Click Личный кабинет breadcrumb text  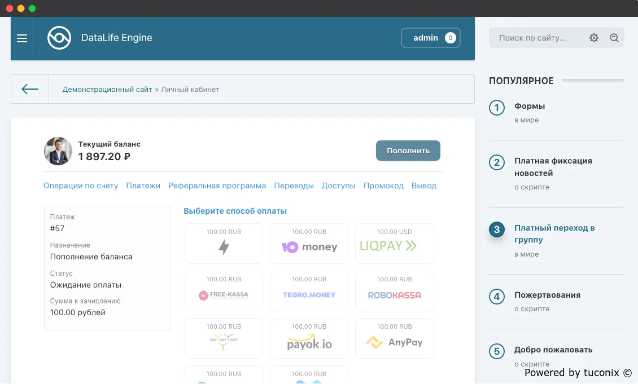click(190, 90)
